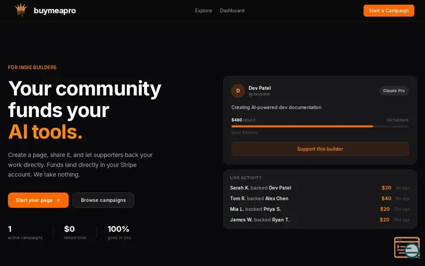Open Browse campaigns
The image size is (425, 266).
click(x=103, y=200)
